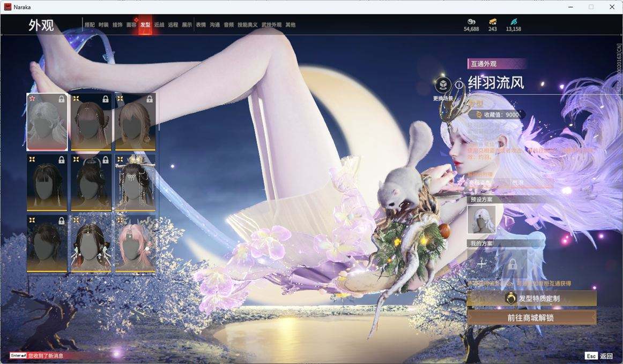Image resolution: width=623 pixels, height=364 pixels.
Task: Open the 搭配 tab
Action: point(90,25)
